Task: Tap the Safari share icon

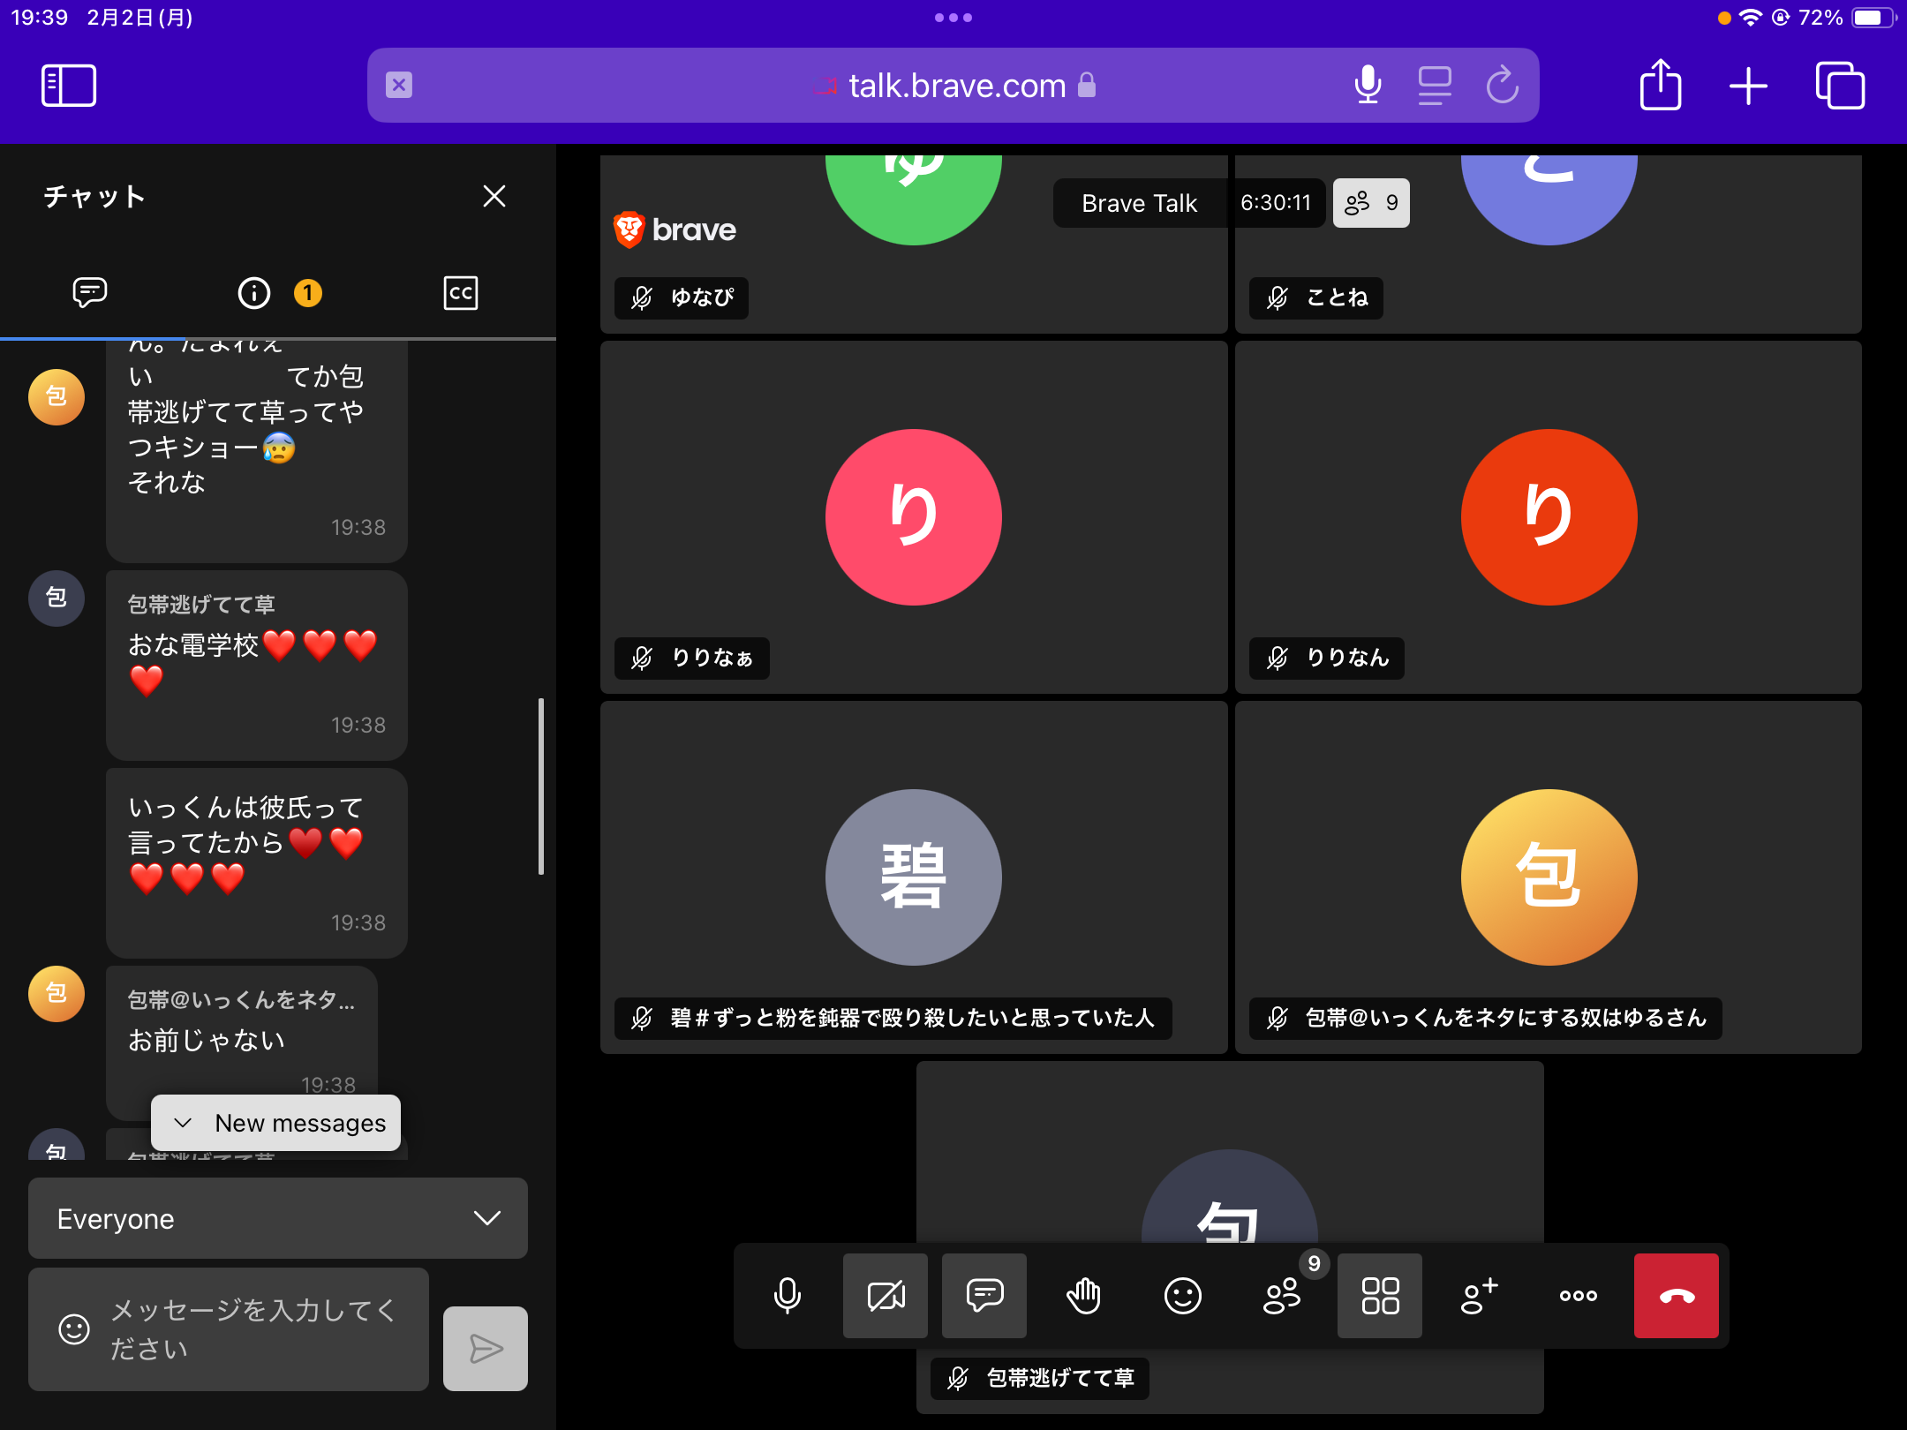Action: pyautogui.click(x=1660, y=86)
